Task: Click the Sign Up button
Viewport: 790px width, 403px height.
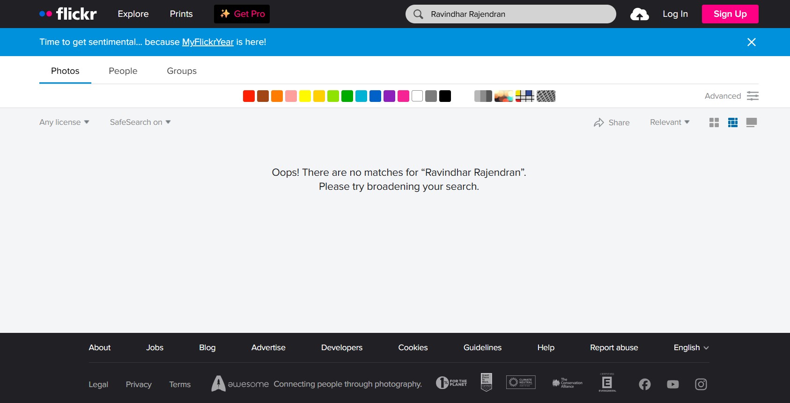Action: click(730, 14)
